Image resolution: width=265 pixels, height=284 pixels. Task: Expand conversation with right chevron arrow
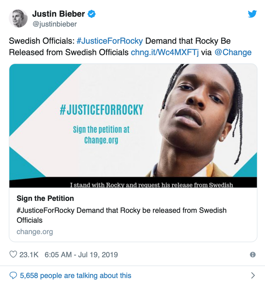coord(253,275)
